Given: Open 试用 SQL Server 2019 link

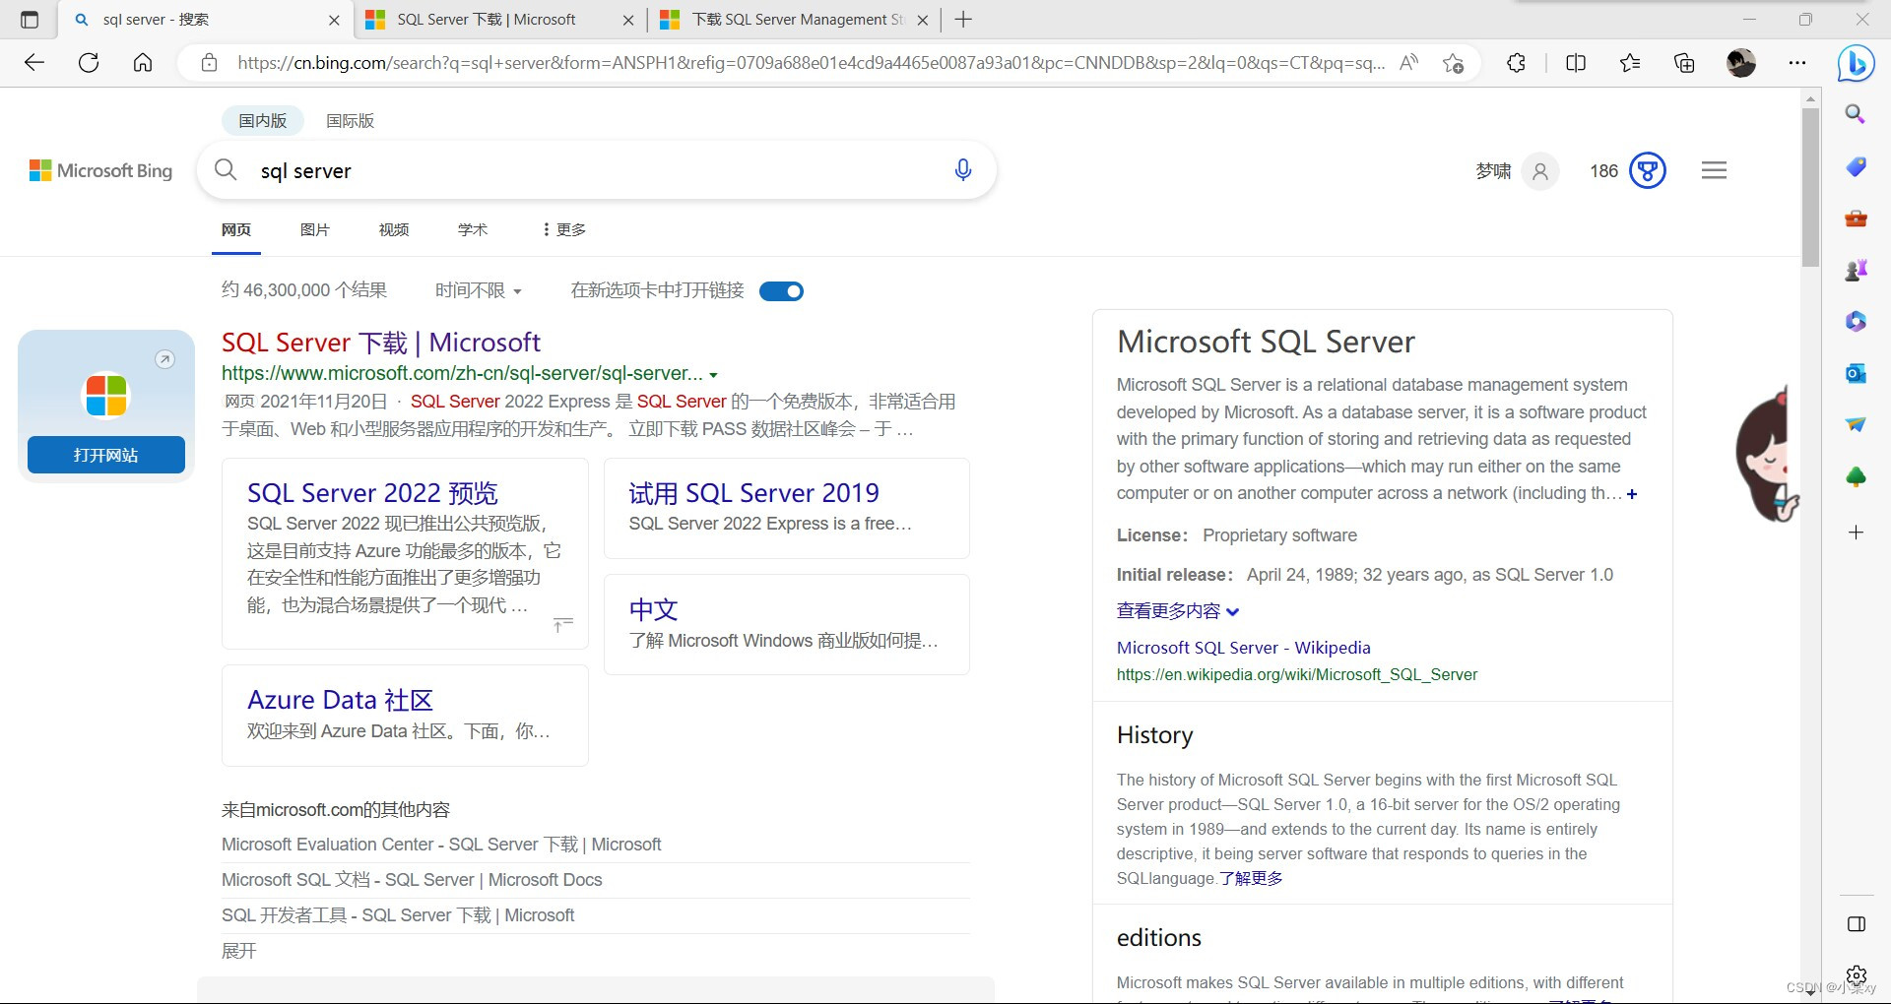Looking at the screenshot, I should click(x=754, y=493).
